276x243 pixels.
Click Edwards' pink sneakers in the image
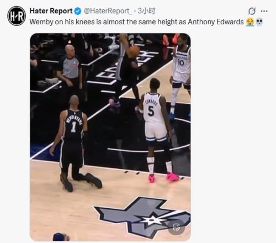(164, 178)
